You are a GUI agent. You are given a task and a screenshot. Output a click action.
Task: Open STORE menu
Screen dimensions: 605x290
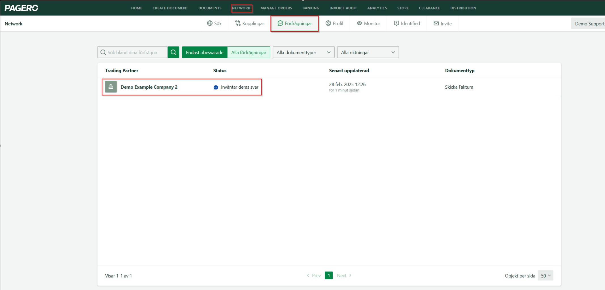point(403,8)
